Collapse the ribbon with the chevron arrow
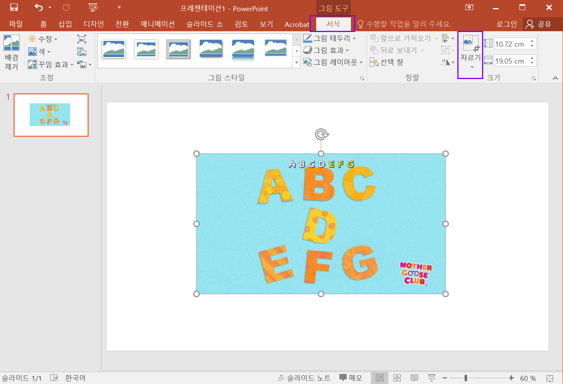563x384 pixels. click(555, 78)
